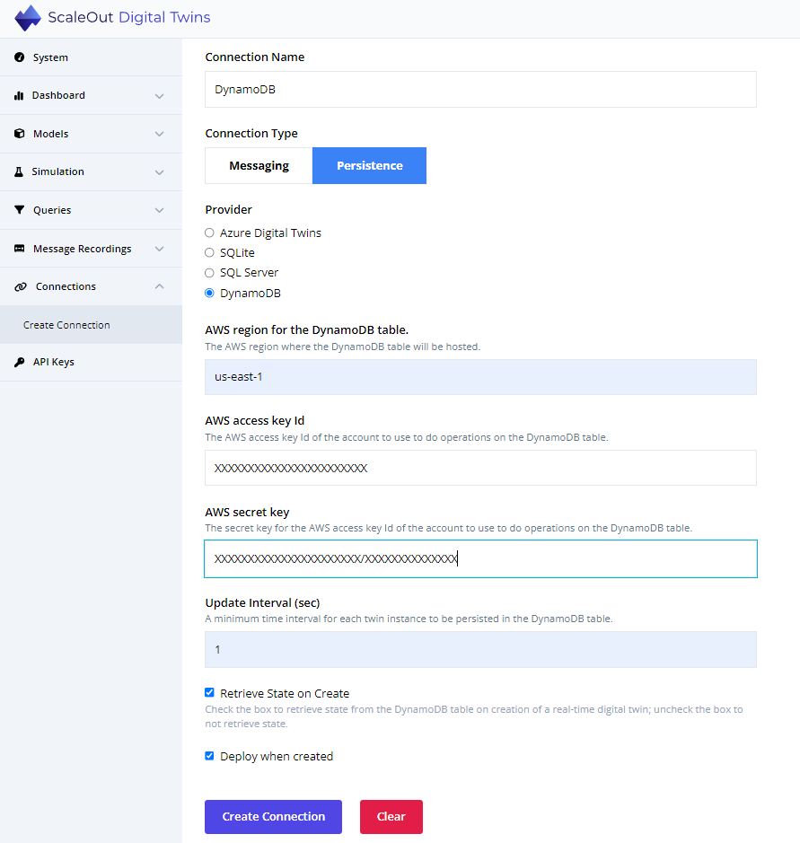Click the Simulation flask icon

(19, 171)
